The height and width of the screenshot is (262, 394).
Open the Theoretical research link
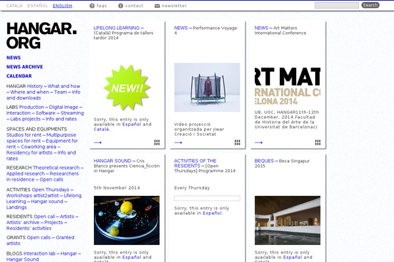56,168
